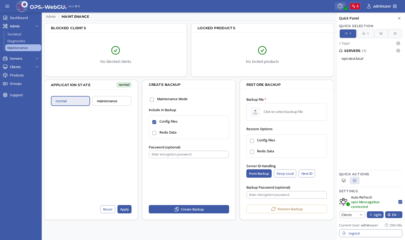Open the red health alerts badge showing 6
The height and width of the screenshot is (240, 405).
point(355,6)
